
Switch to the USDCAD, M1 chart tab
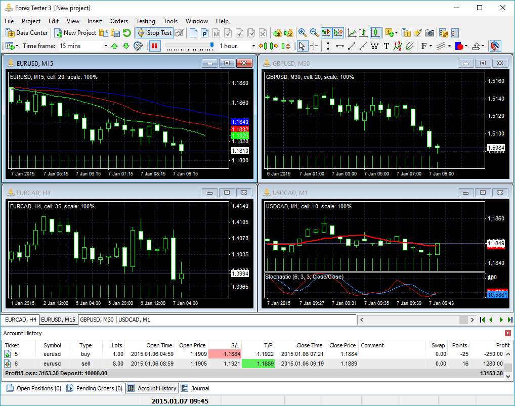[x=135, y=320]
